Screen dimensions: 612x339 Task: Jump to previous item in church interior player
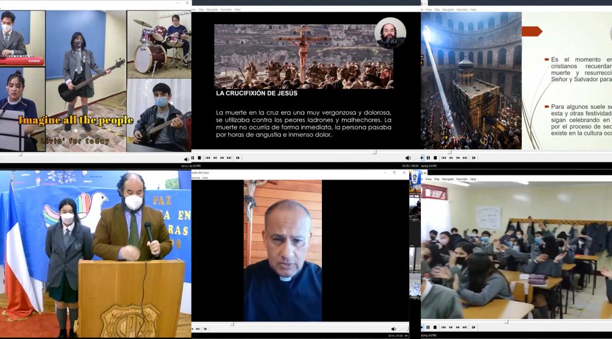[443, 158]
